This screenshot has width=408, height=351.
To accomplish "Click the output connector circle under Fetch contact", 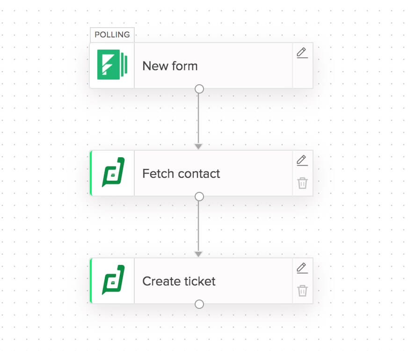I will pyautogui.click(x=199, y=197).
